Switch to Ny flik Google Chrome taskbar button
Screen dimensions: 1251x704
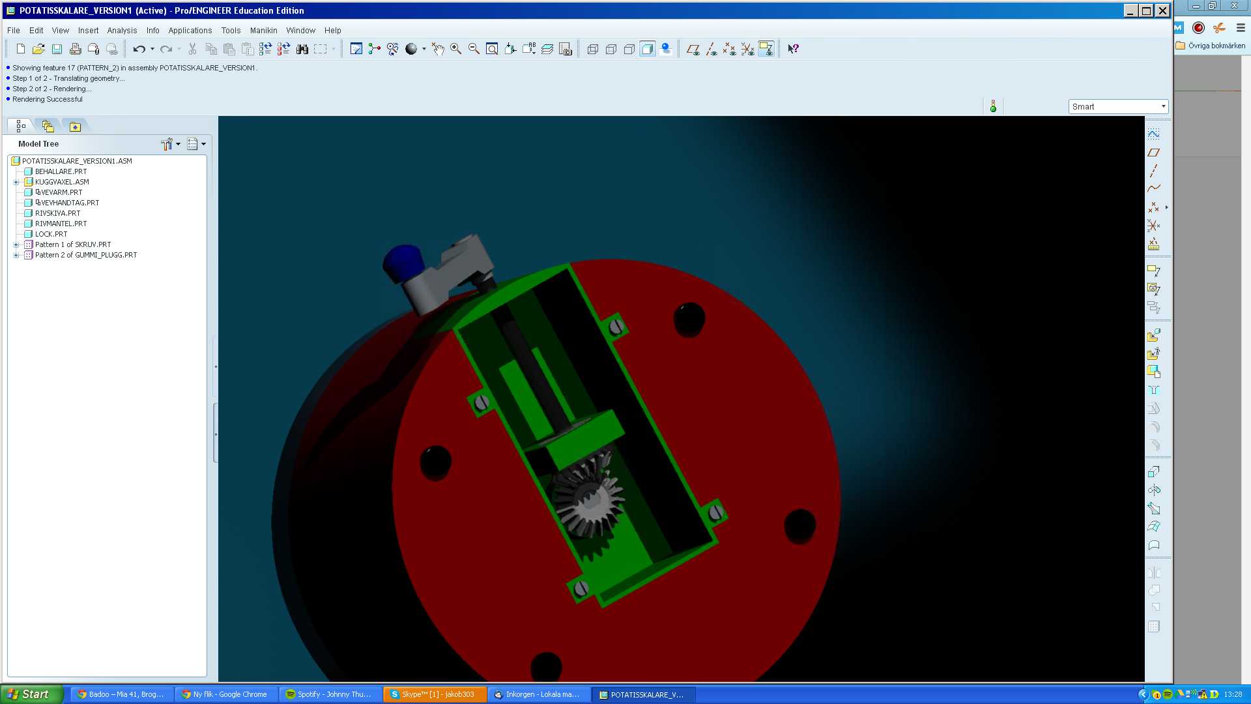(x=227, y=695)
